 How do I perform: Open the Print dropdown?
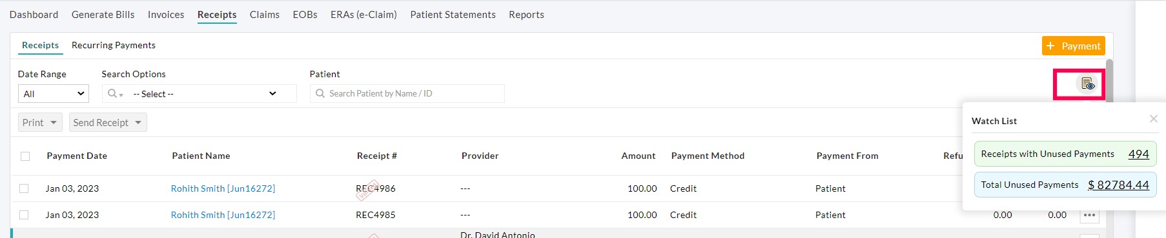[x=40, y=122]
